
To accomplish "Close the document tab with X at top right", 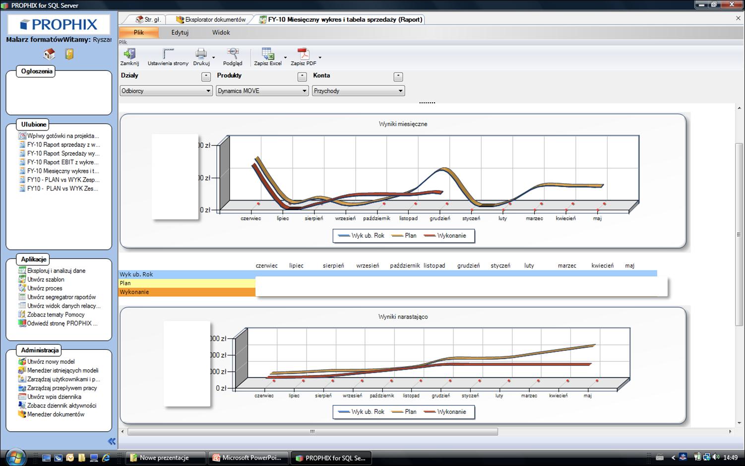I will [738, 18].
